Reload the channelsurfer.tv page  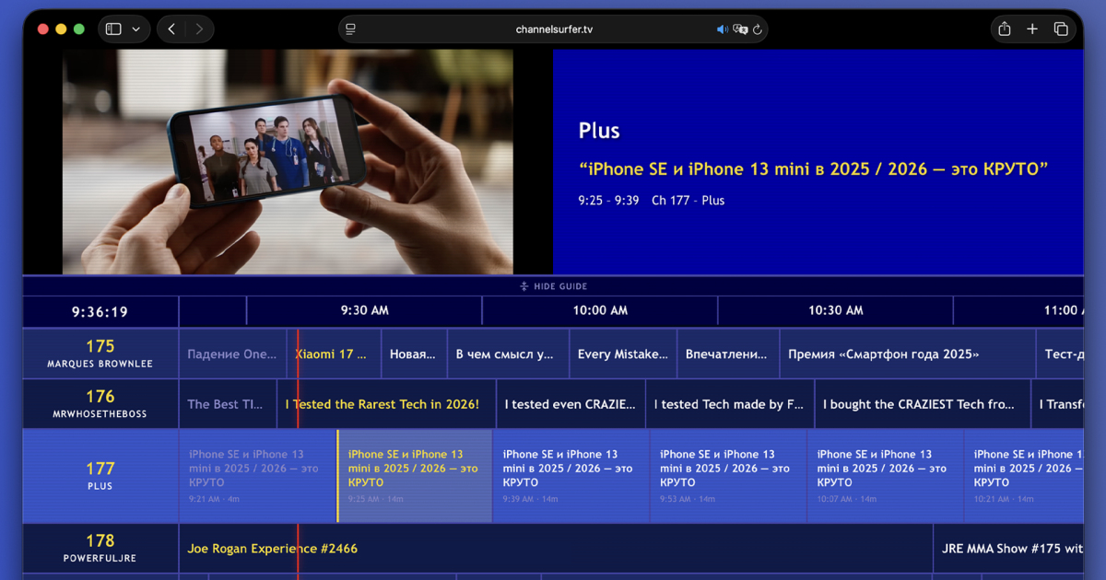tap(758, 29)
